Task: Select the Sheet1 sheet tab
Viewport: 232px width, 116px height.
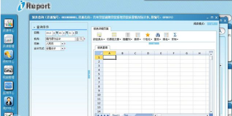Action: point(116,115)
